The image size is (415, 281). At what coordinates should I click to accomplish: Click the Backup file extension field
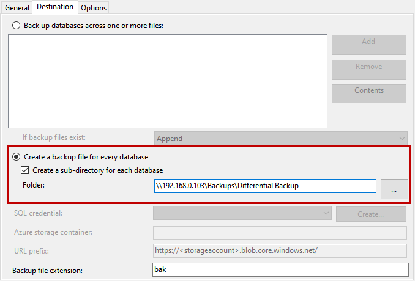pos(280,269)
